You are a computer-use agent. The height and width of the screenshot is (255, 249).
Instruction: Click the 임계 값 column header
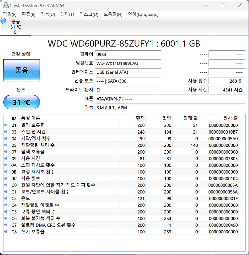coord(186,118)
